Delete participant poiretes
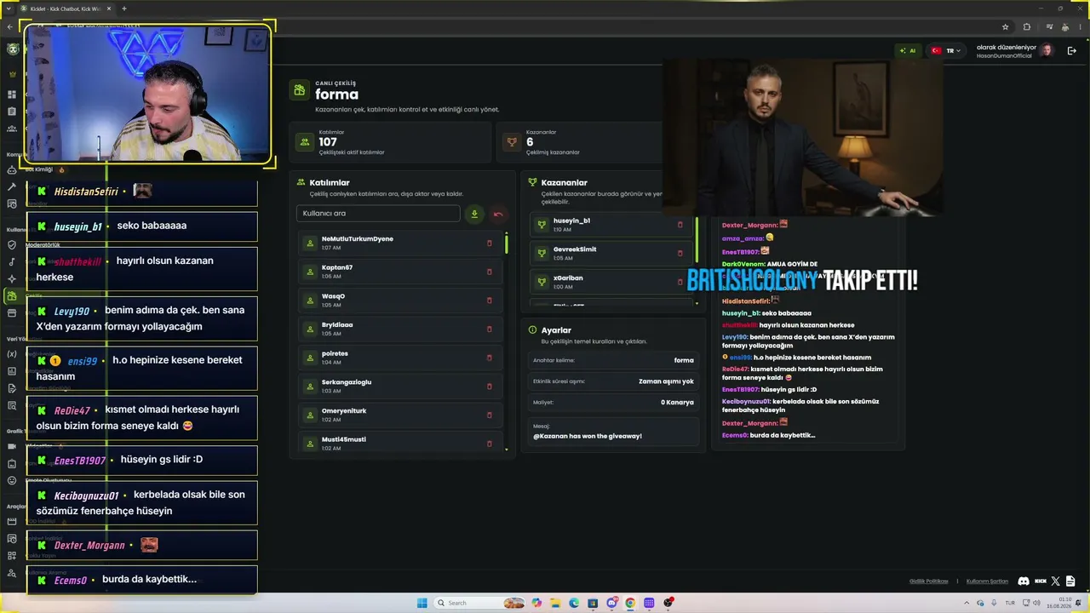Screen dimensions: 1090x613 click(x=489, y=358)
